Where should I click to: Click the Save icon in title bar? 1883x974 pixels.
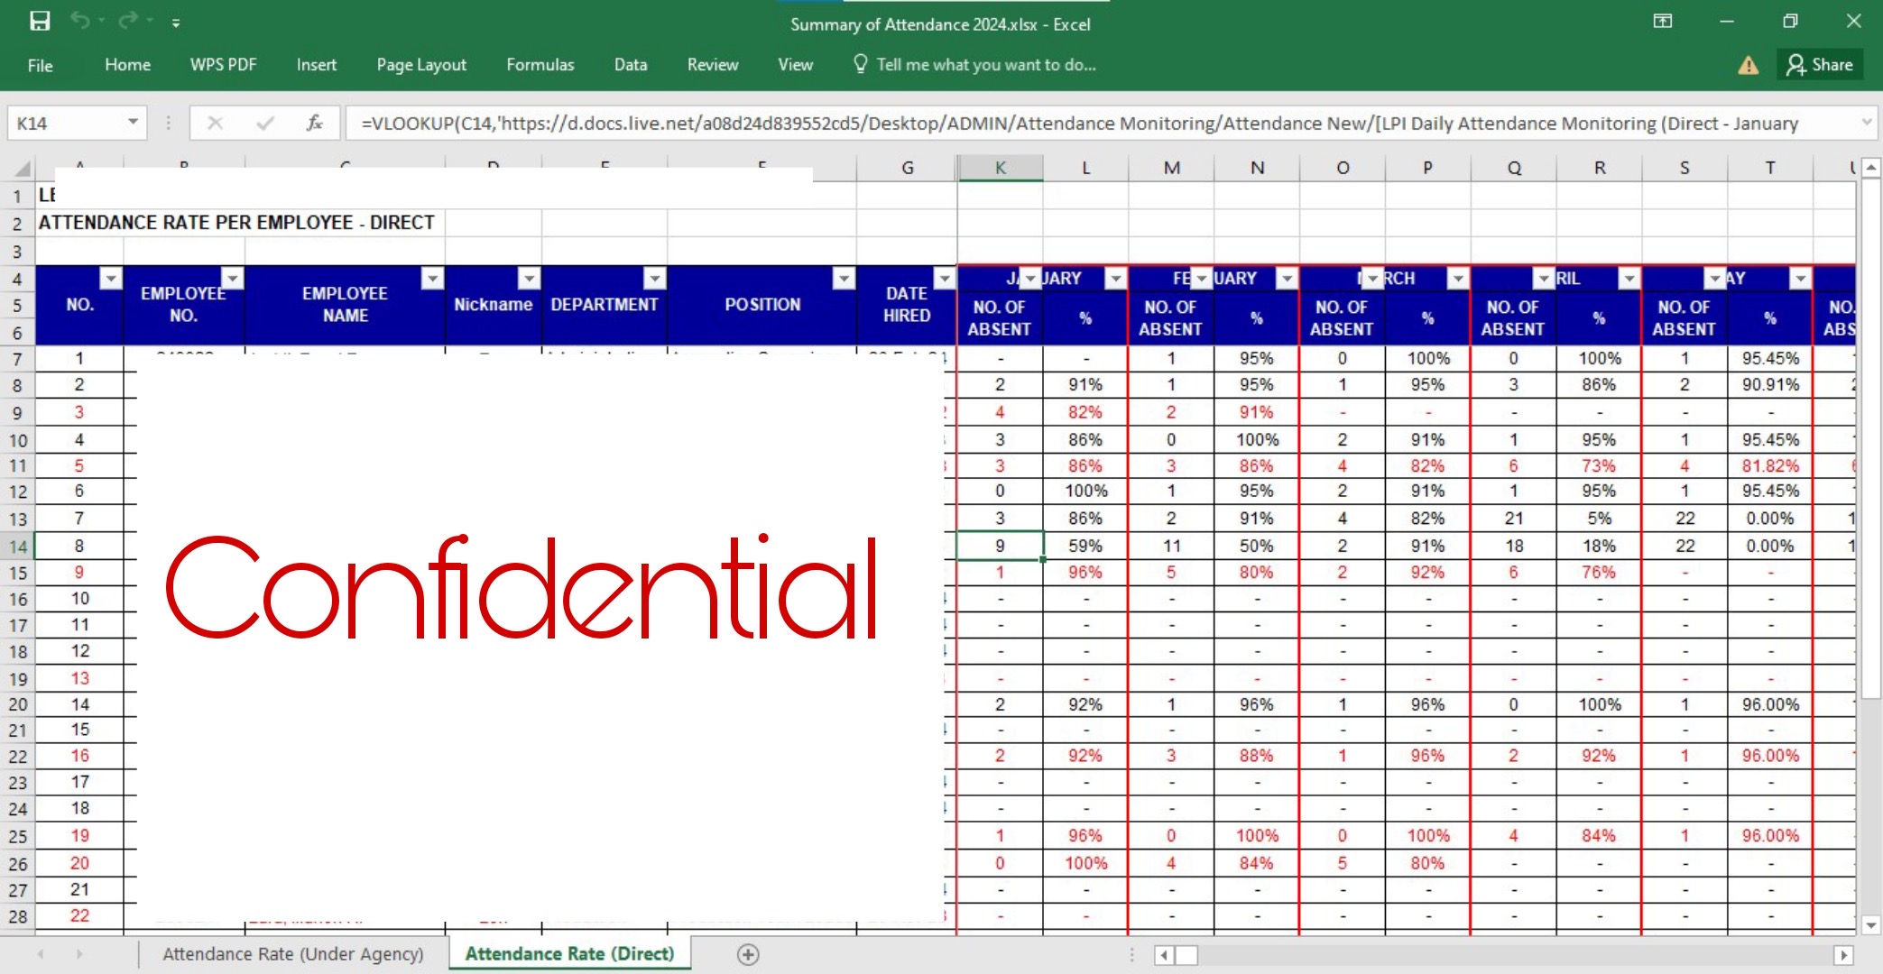40,21
